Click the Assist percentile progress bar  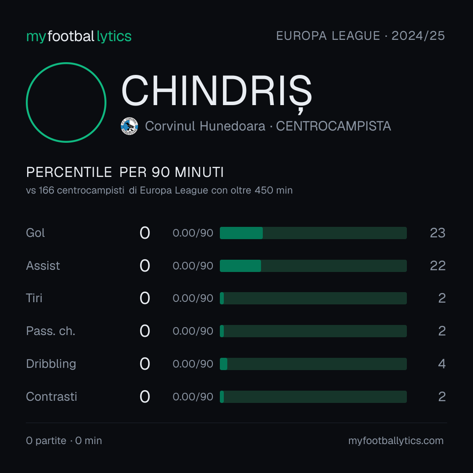click(x=313, y=266)
